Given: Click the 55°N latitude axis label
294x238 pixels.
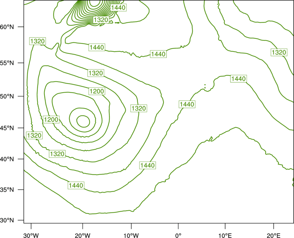Looking at the screenshot, I should click(x=7, y=63).
